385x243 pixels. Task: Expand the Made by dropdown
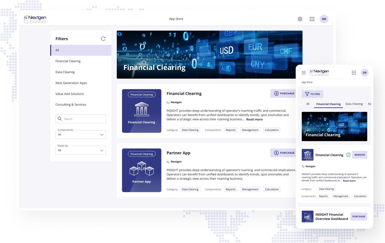pyautogui.click(x=81, y=150)
